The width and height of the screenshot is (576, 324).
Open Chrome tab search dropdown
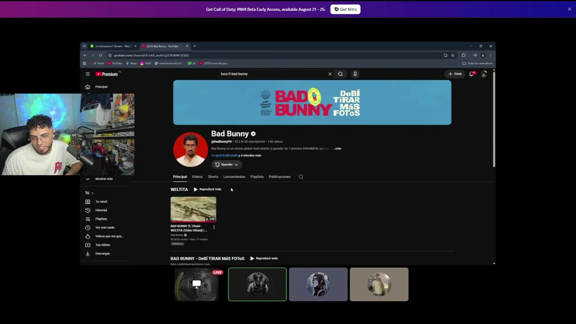[x=84, y=46]
